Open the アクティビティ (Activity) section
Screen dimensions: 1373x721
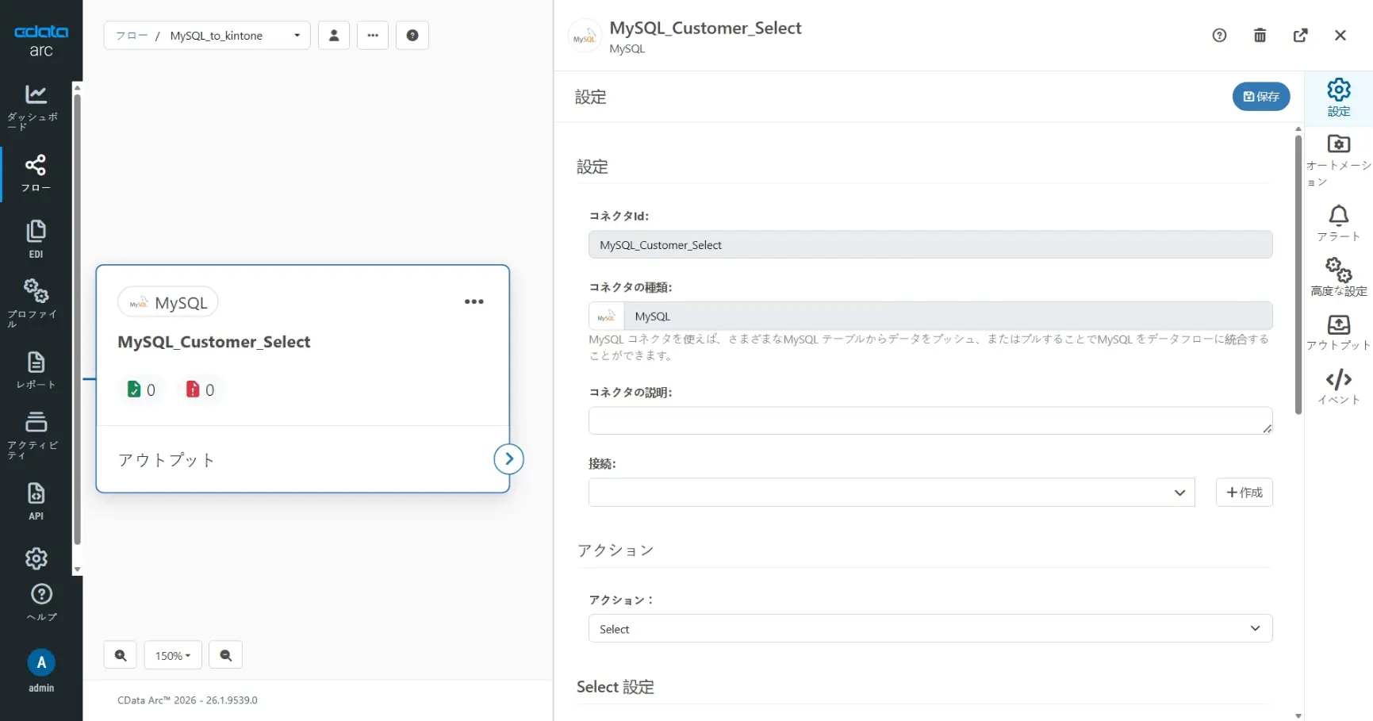[36, 432]
